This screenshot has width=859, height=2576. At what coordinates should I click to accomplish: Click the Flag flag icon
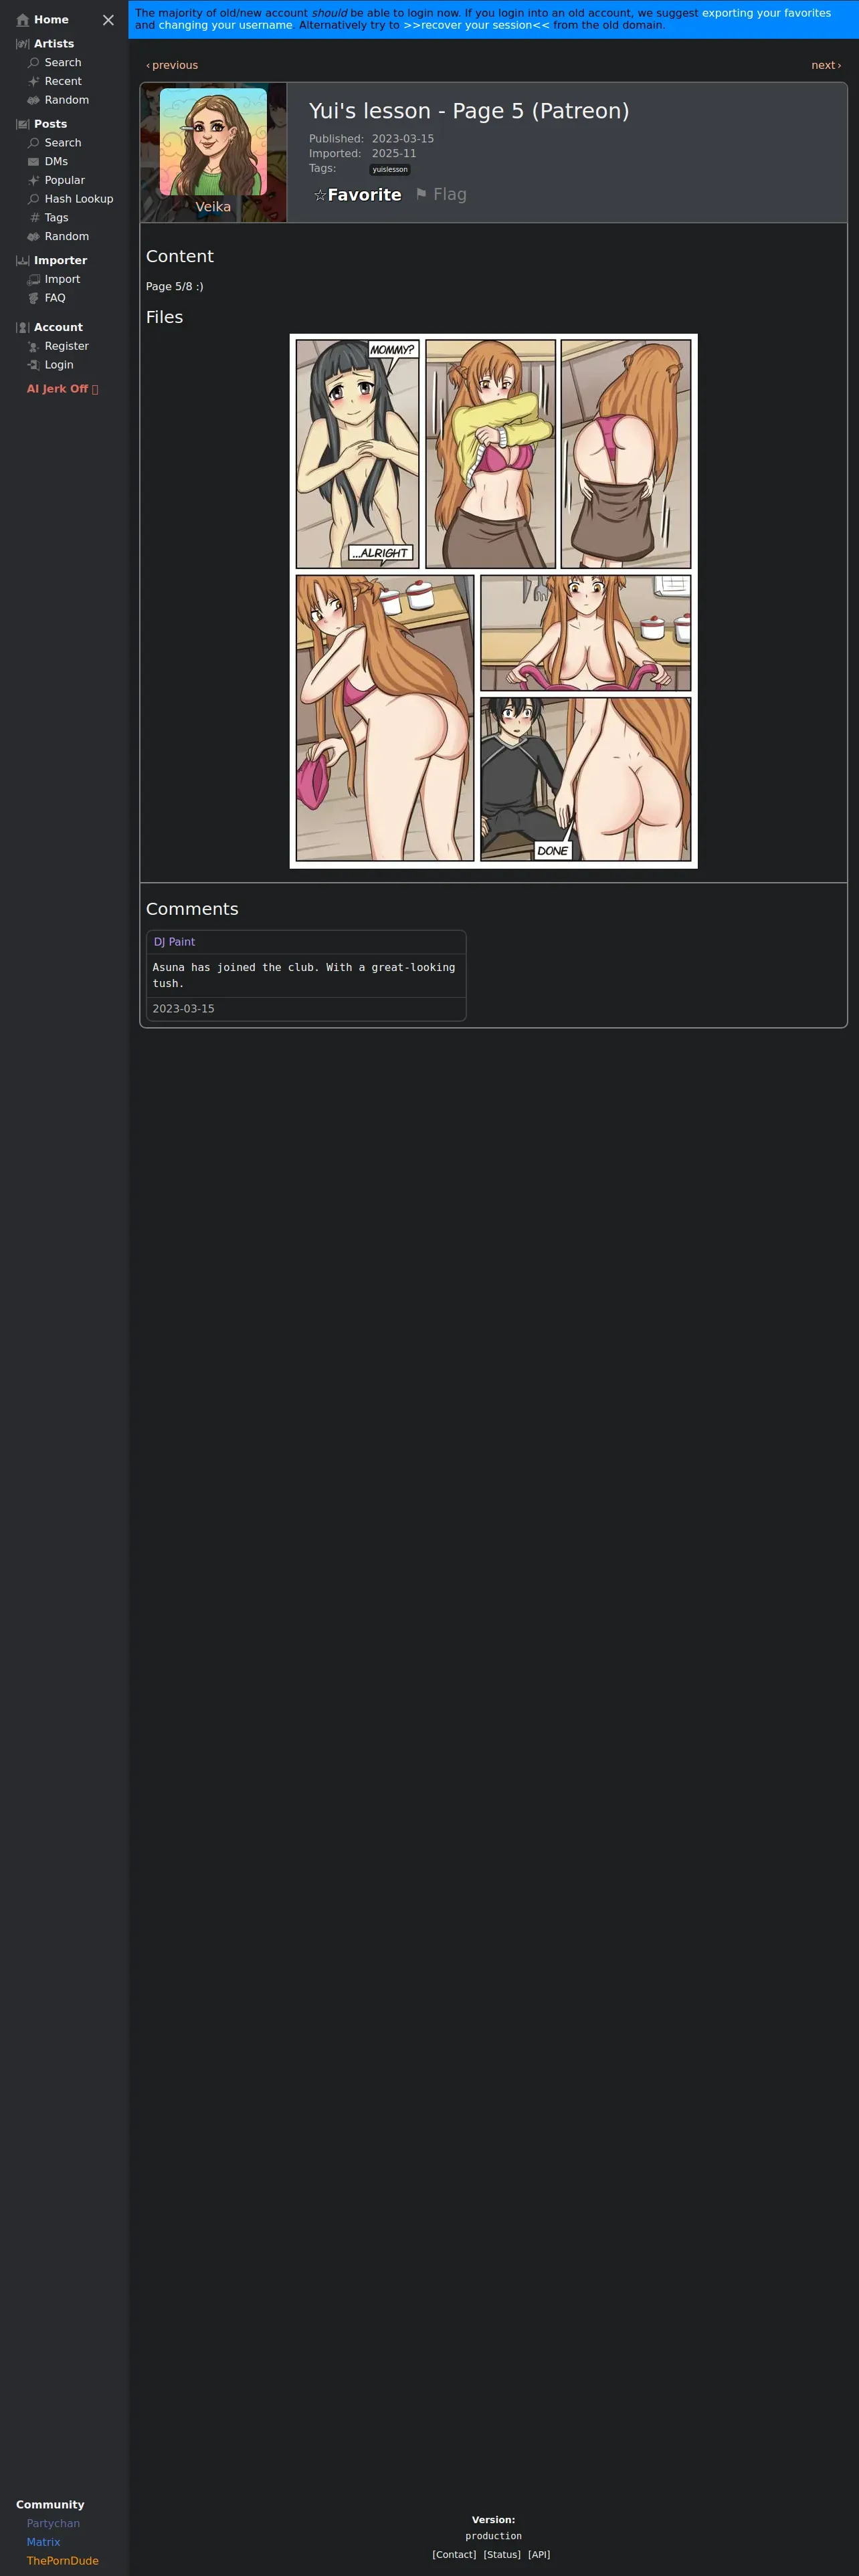[422, 194]
